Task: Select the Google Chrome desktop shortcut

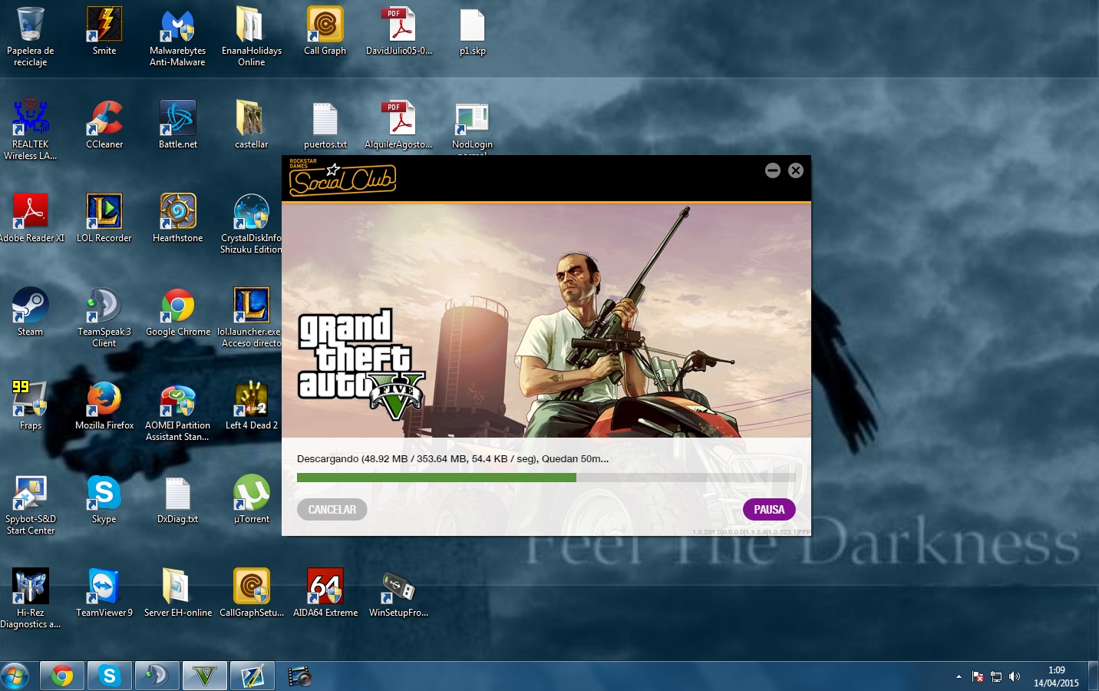Action: pyautogui.click(x=177, y=312)
